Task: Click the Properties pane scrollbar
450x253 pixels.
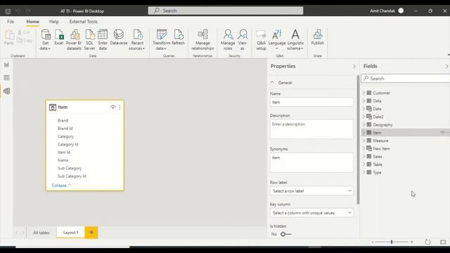Action: click(x=358, y=140)
